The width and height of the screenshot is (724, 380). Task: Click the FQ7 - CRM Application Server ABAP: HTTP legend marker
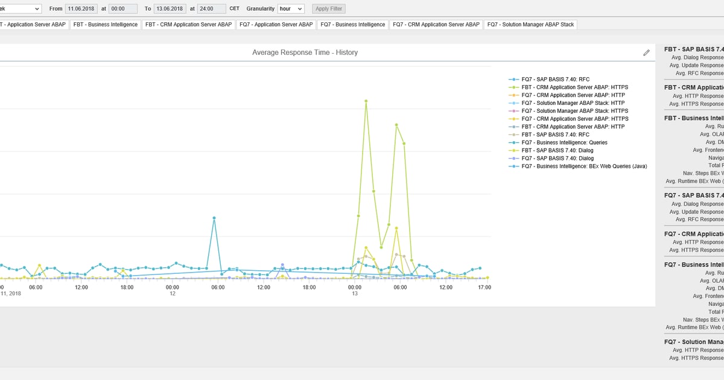pos(513,95)
